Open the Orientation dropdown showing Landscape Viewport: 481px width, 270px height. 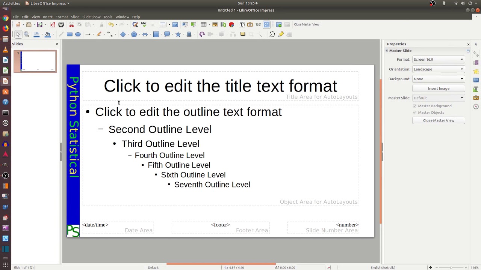point(439,69)
